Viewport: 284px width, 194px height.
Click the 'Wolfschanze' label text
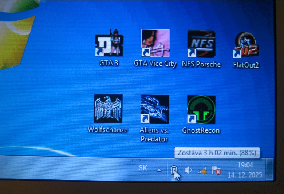coord(108,130)
